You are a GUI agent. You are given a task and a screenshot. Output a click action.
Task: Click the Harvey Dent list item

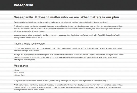coord(20,75)
